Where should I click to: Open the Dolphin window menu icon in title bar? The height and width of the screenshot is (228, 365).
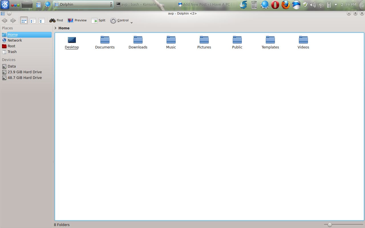3,13
